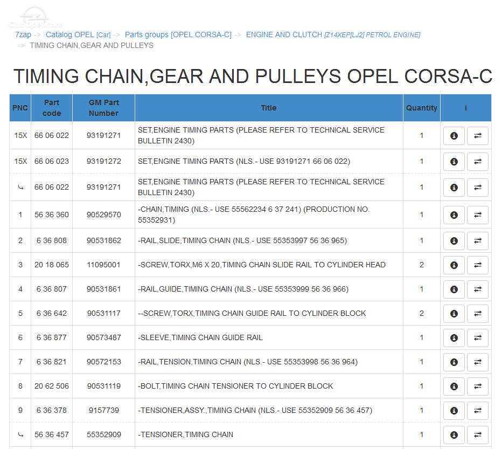Click the Title column header
The width and height of the screenshot is (502, 449).
pos(269,108)
